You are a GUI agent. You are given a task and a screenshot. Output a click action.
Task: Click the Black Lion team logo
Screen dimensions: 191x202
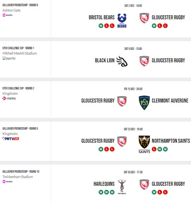pos(122,61)
